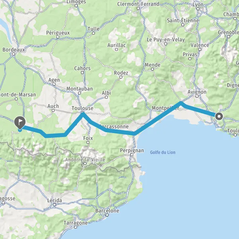
Task: Select the Bordeaux city marker
Action: [x=14, y=54]
